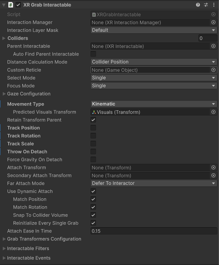The image size is (219, 265).
Task: Open object picker for Custom Reticle
Action: coord(213,70)
